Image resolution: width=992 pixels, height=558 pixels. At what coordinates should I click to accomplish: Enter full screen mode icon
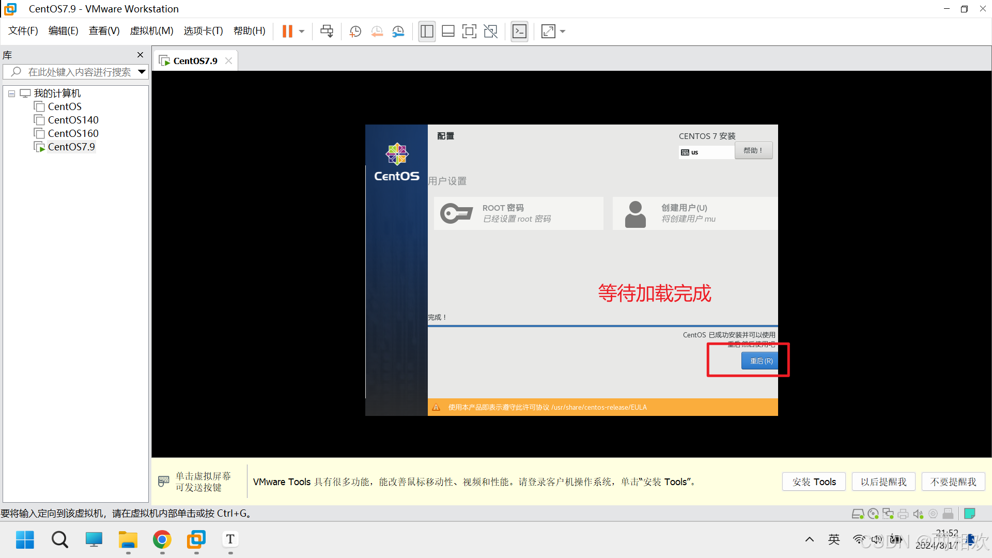[x=469, y=32]
